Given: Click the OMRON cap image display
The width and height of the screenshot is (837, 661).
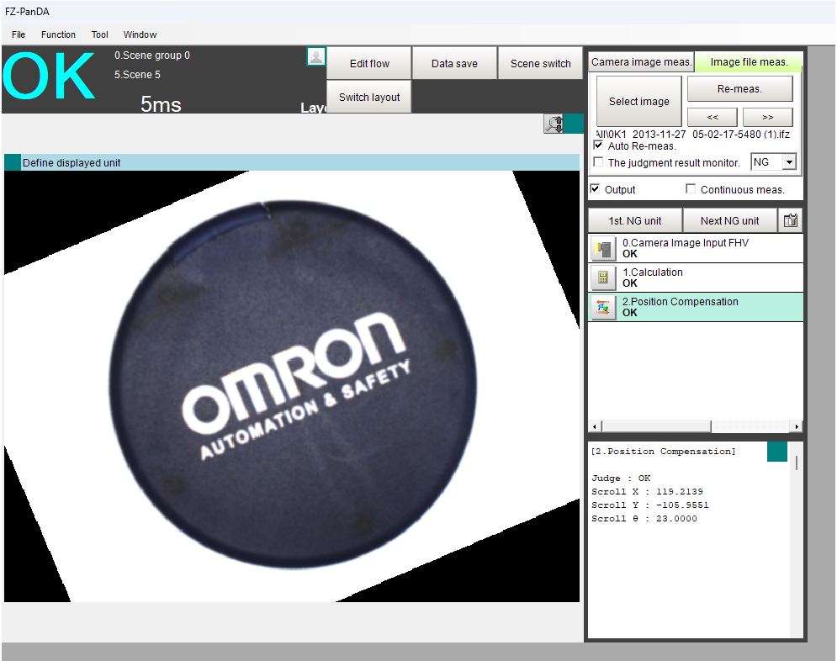Looking at the screenshot, I should pyautogui.click(x=292, y=386).
